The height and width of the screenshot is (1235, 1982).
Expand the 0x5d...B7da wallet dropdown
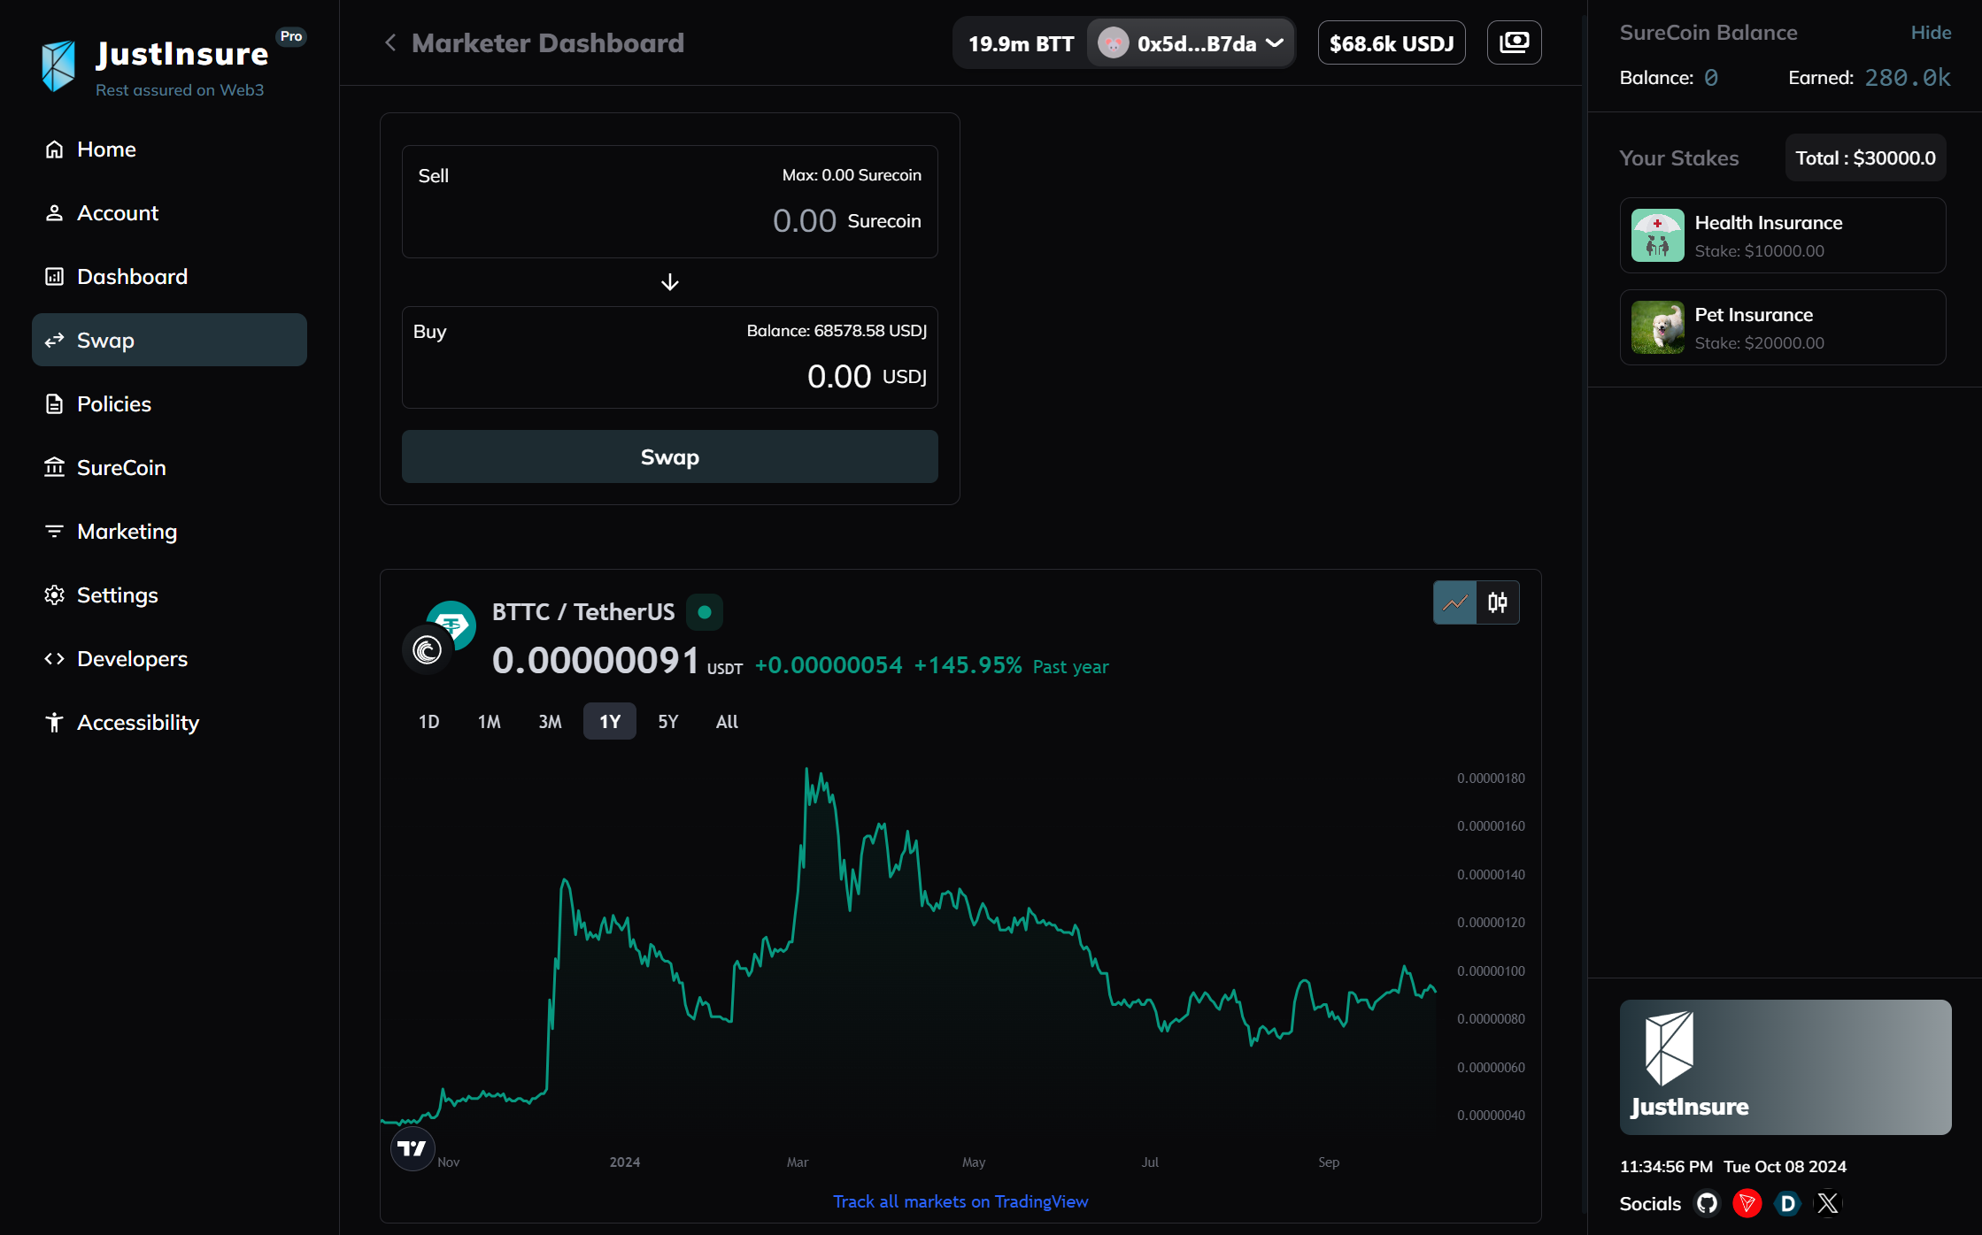point(1191,43)
